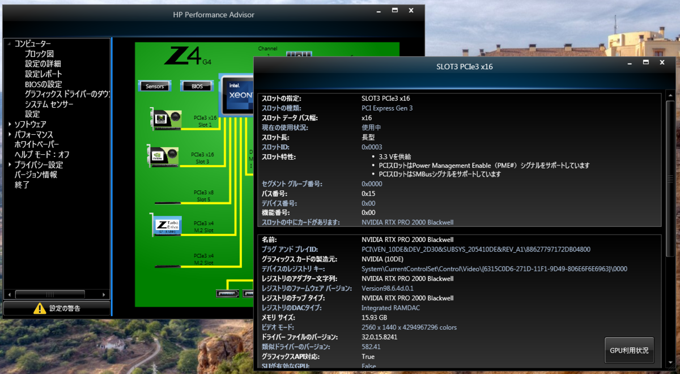Collapse the コンピューター tree node
Screen dimensions: 680x374
[x=9, y=44]
